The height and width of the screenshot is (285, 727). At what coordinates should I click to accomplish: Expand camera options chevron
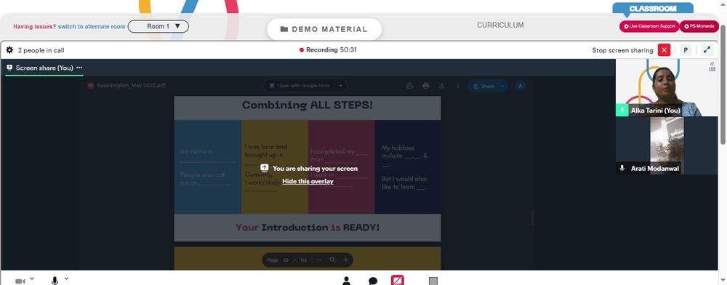32,278
